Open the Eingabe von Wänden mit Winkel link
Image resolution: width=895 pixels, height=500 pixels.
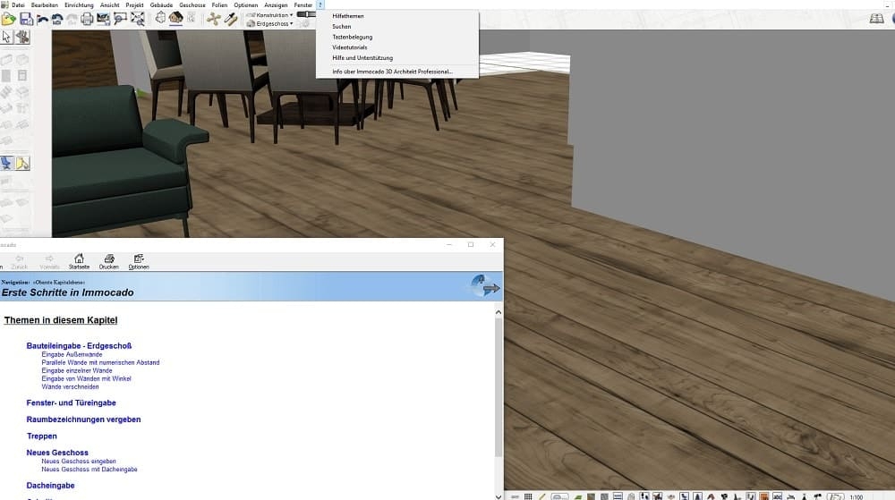tap(86, 378)
